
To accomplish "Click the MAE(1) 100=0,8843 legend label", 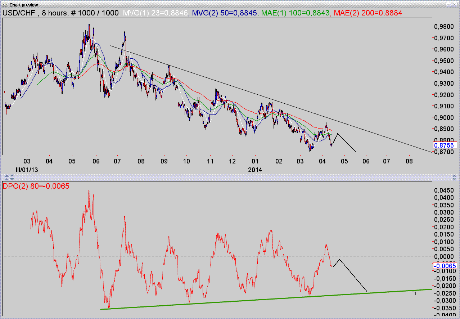I will click(295, 13).
